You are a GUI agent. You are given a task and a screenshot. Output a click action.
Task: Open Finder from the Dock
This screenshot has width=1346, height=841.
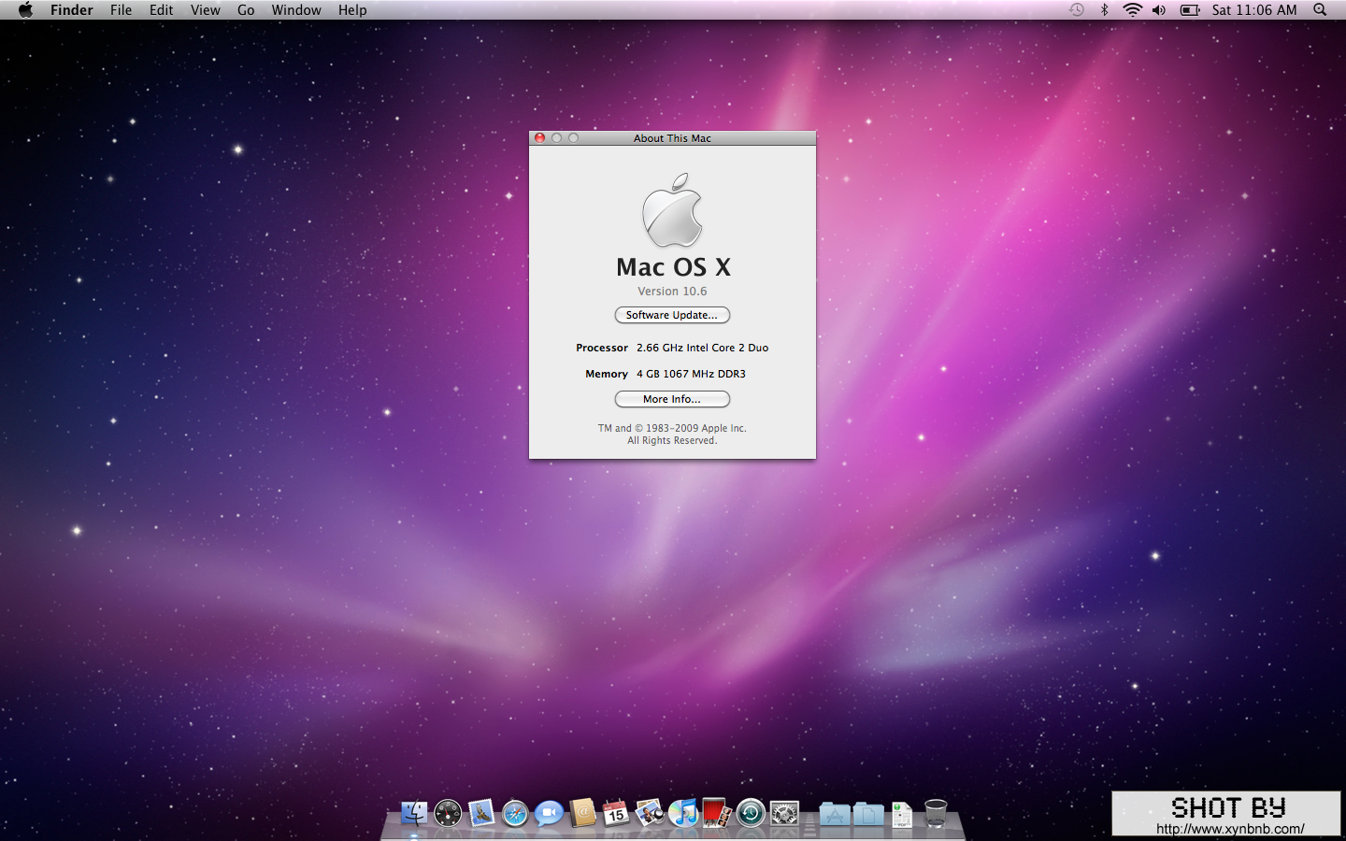(x=414, y=813)
